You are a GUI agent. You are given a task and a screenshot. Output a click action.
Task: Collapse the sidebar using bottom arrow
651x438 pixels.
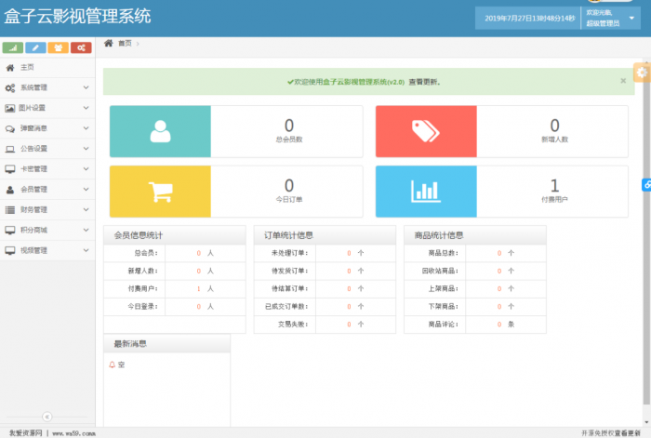[46, 416]
